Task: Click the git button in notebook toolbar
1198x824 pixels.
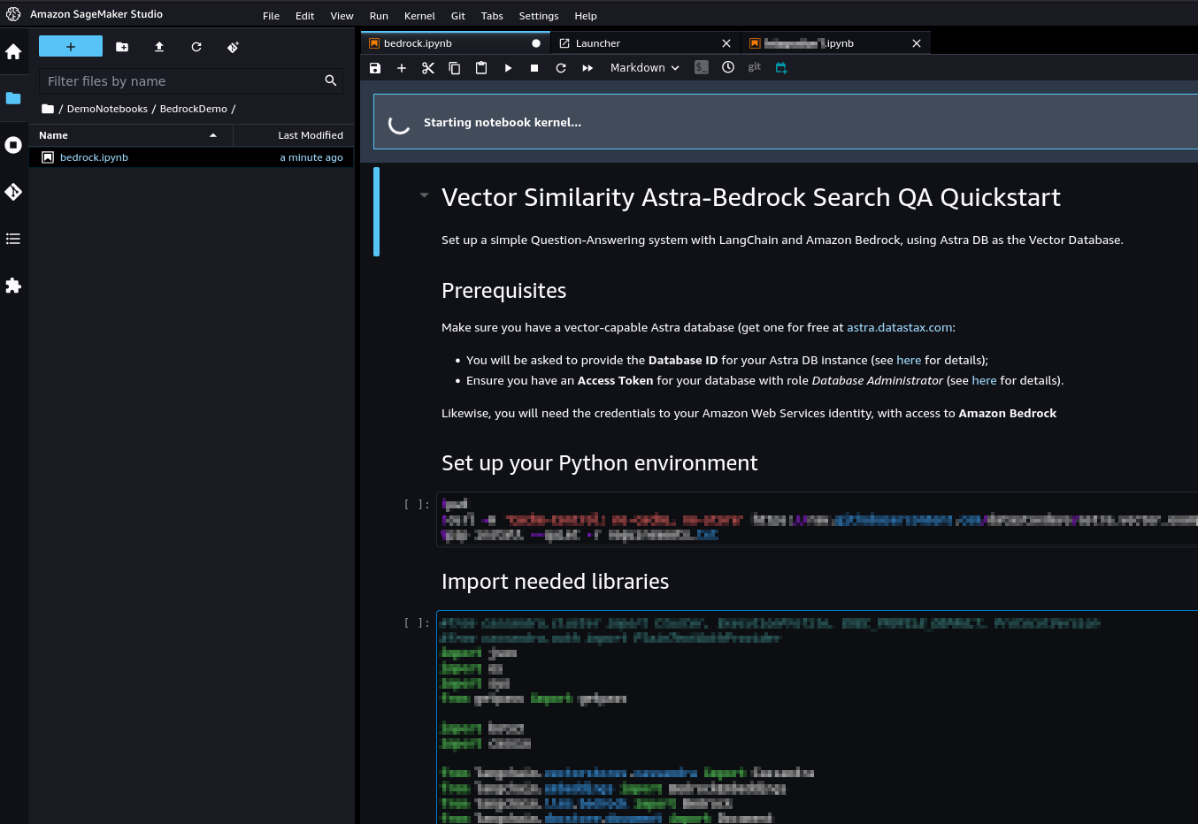Action: (x=755, y=67)
